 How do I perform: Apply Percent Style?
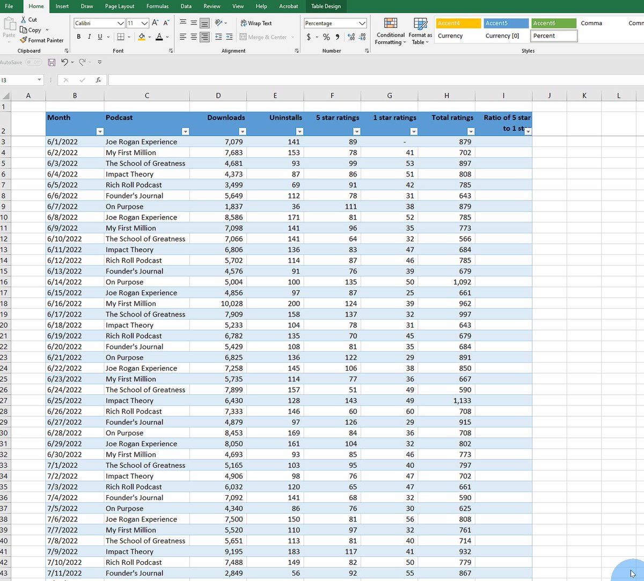coord(326,37)
